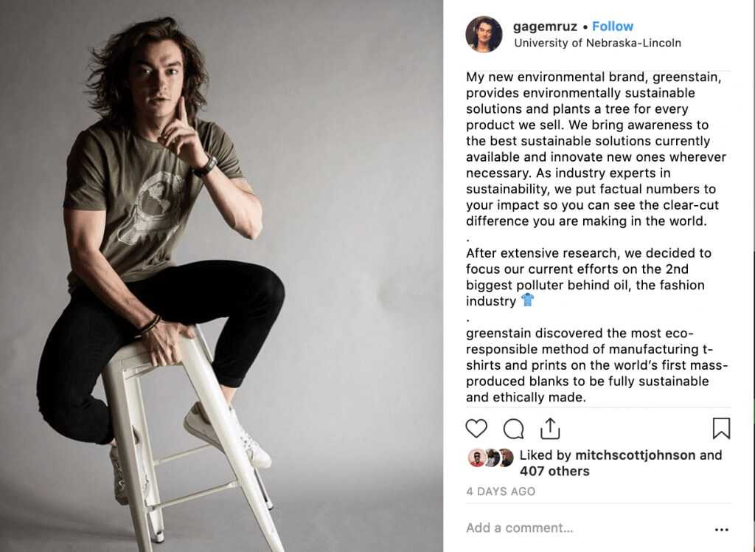Open comments via speech bubble icon
The image size is (755, 552).
point(513,429)
